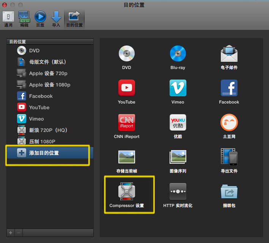Click the Compressor 设置 icon

click(126, 191)
